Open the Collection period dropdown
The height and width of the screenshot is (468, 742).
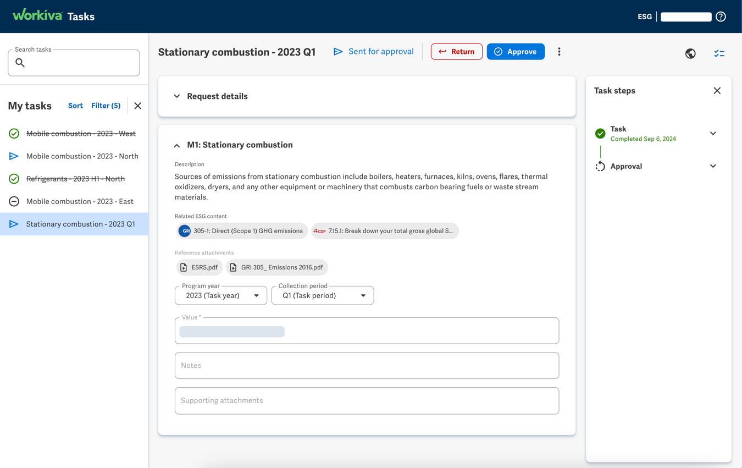(x=323, y=295)
